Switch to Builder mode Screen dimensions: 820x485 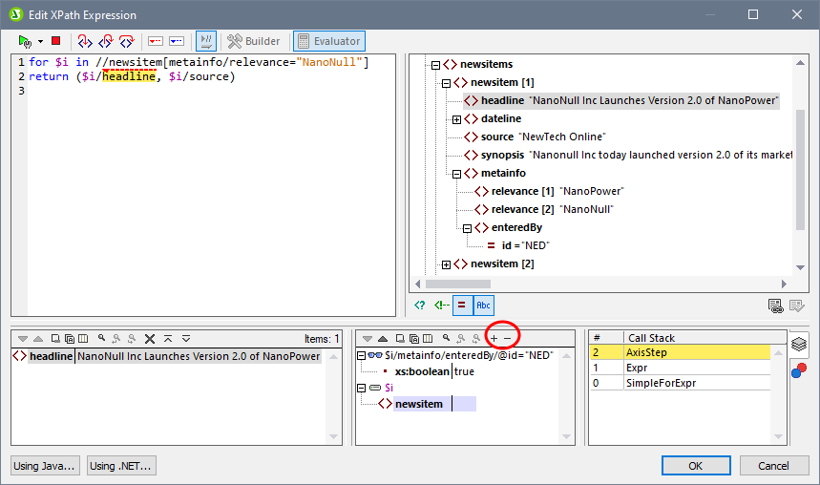[254, 41]
